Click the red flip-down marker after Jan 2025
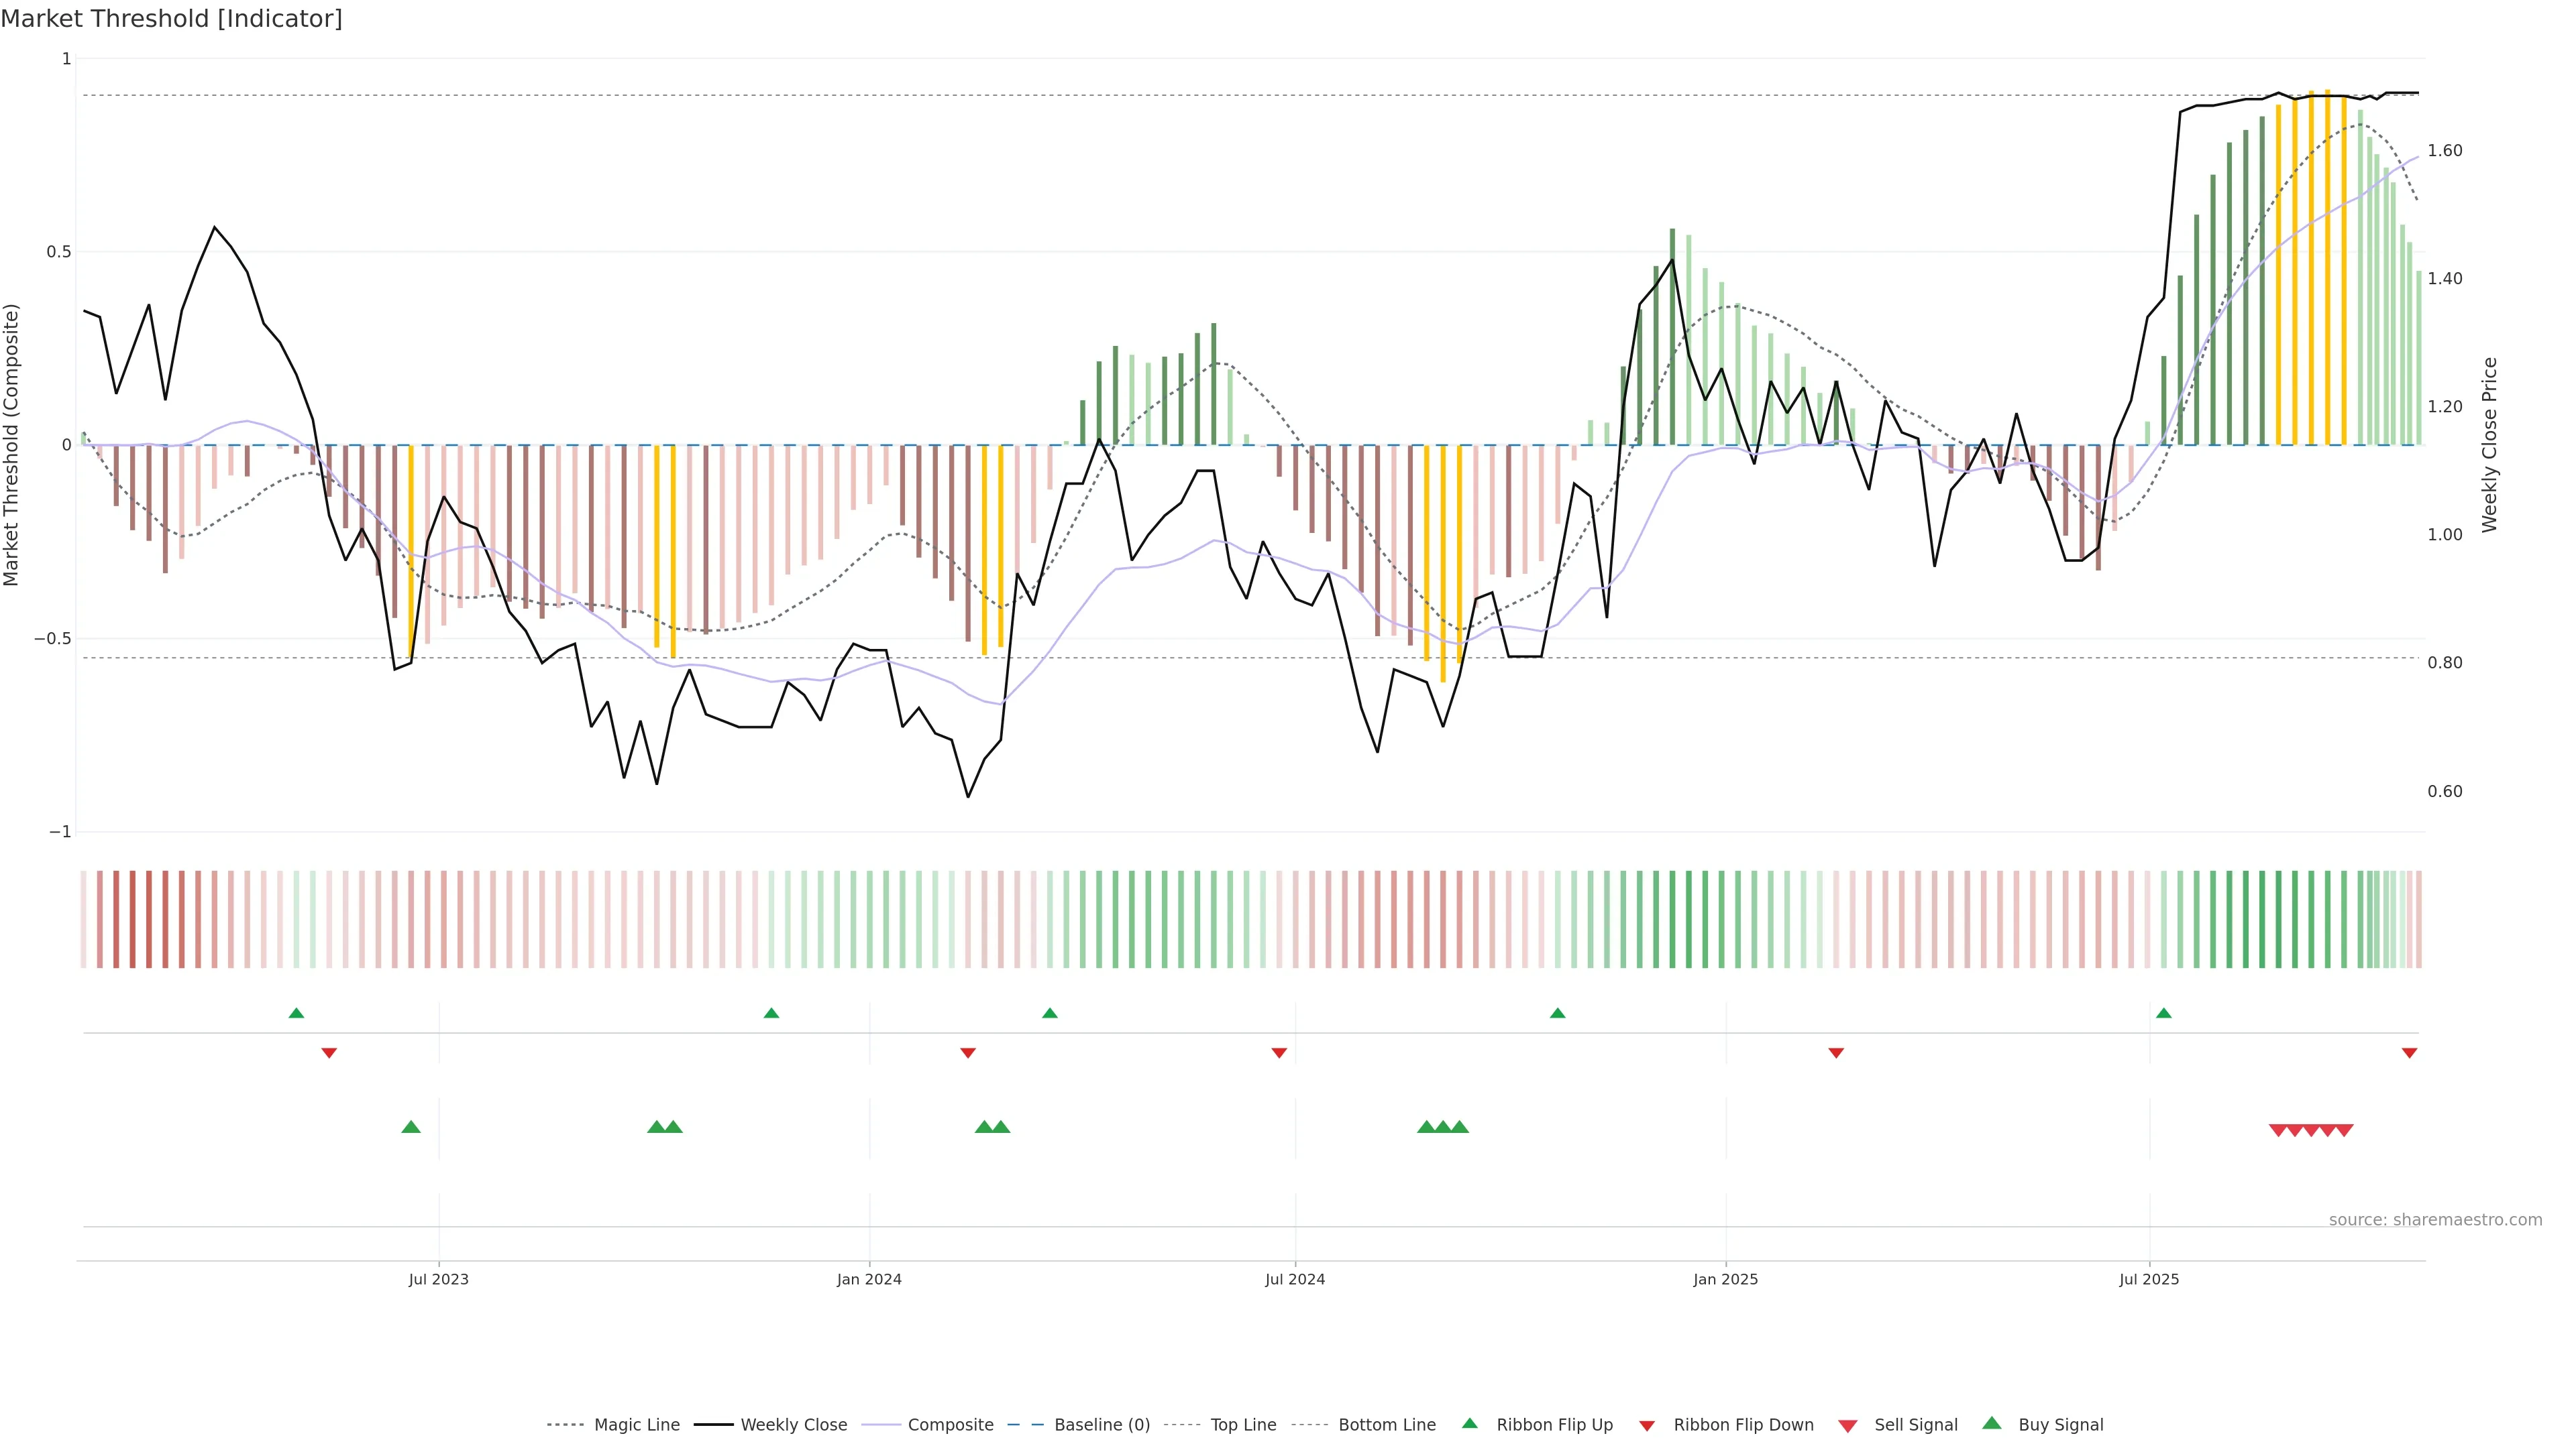The image size is (2576, 1448). 1836,1053
